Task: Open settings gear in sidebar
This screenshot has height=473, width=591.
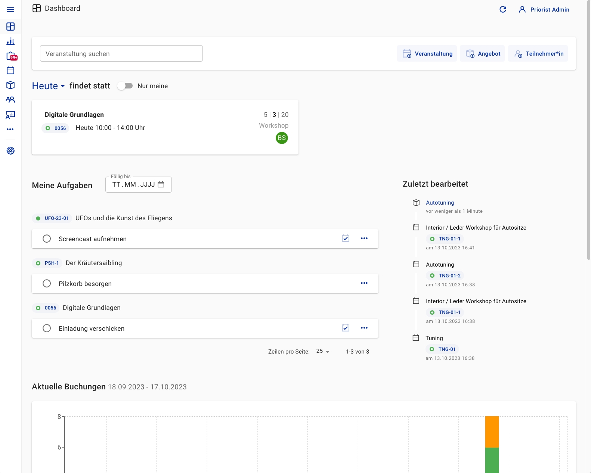Action: pos(10,150)
